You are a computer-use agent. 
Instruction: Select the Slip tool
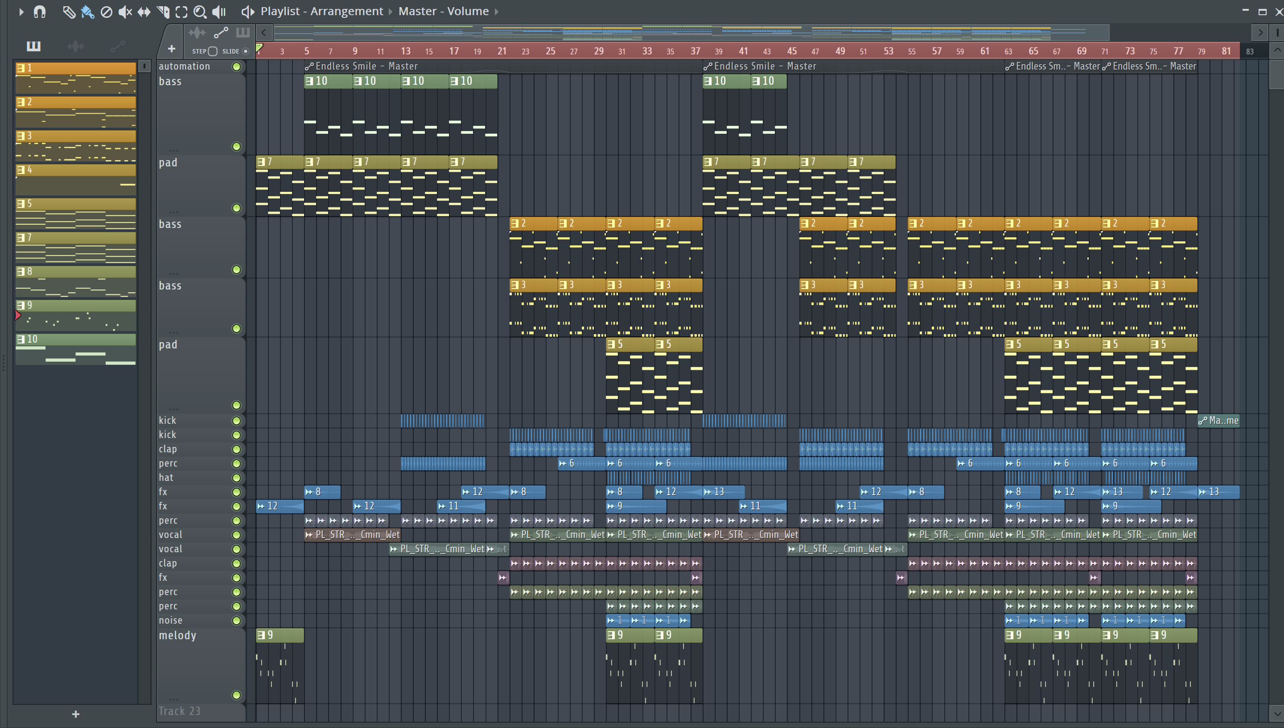144,12
